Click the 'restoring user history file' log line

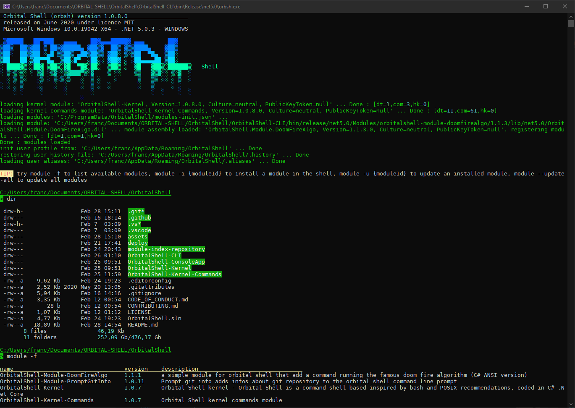pos(155,154)
